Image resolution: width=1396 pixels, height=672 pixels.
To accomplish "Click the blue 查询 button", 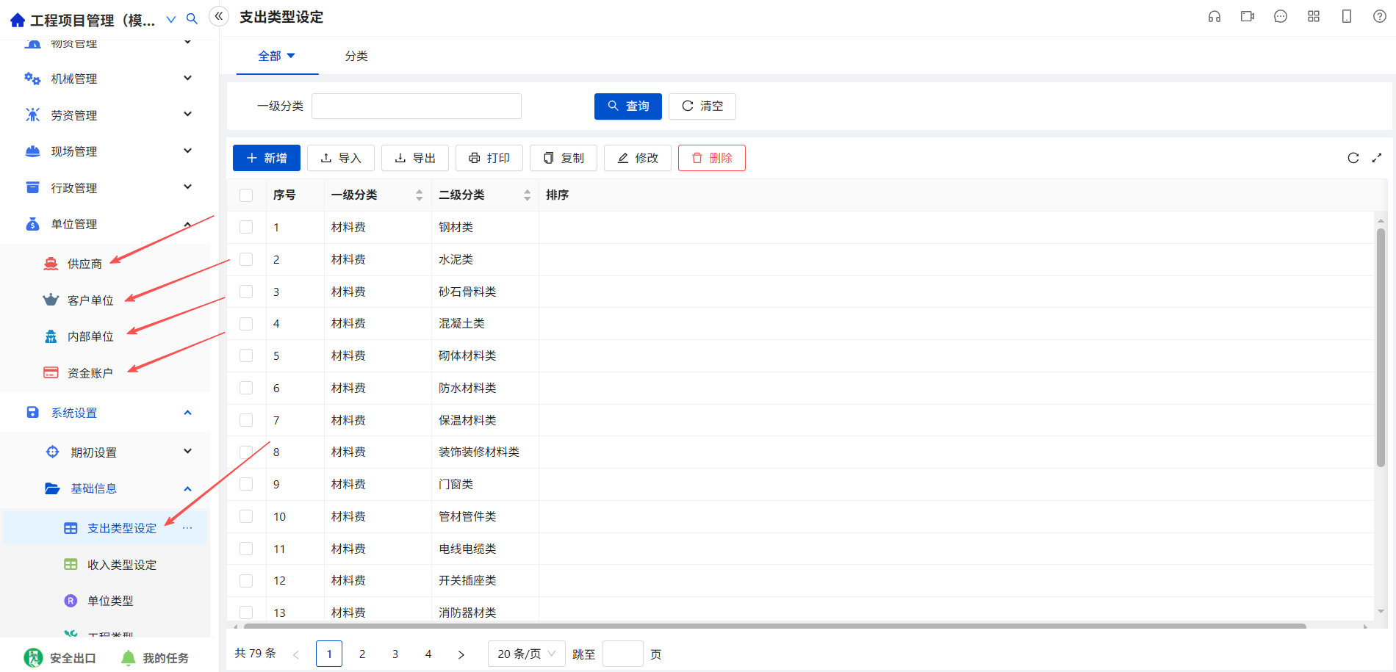I will pyautogui.click(x=628, y=106).
